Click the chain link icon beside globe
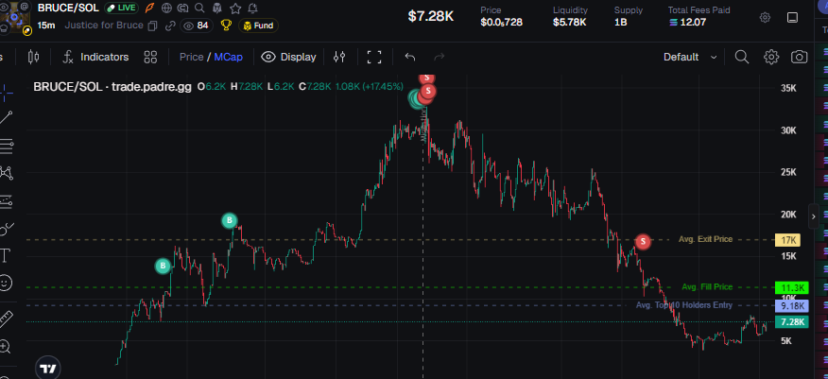Image resolution: width=828 pixels, height=379 pixels. pyautogui.click(x=183, y=8)
